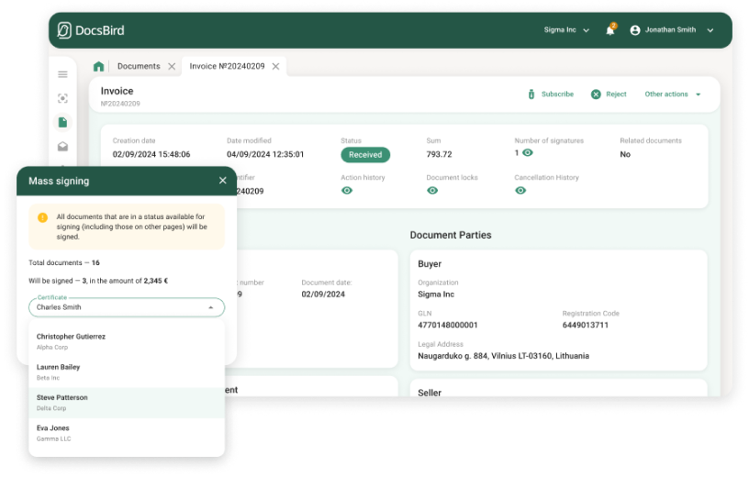The height and width of the screenshot is (477, 749).
Task: Click the Subscribe button
Action: click(x=550, y=94)
